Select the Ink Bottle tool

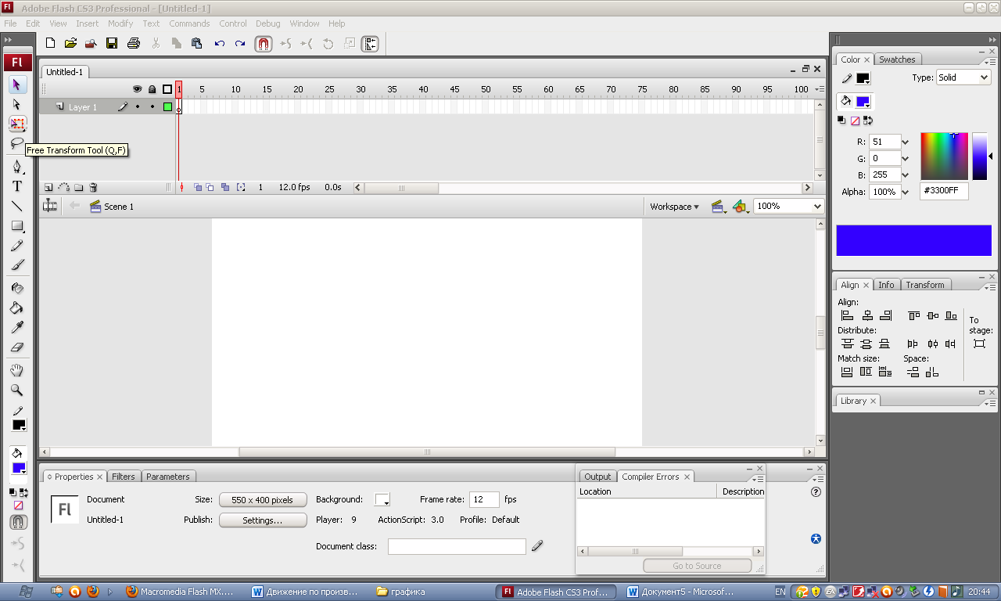click(x=17, y=288)
